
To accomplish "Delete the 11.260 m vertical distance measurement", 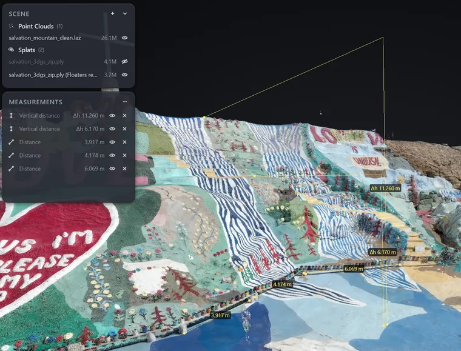I will tap(125, 115).
